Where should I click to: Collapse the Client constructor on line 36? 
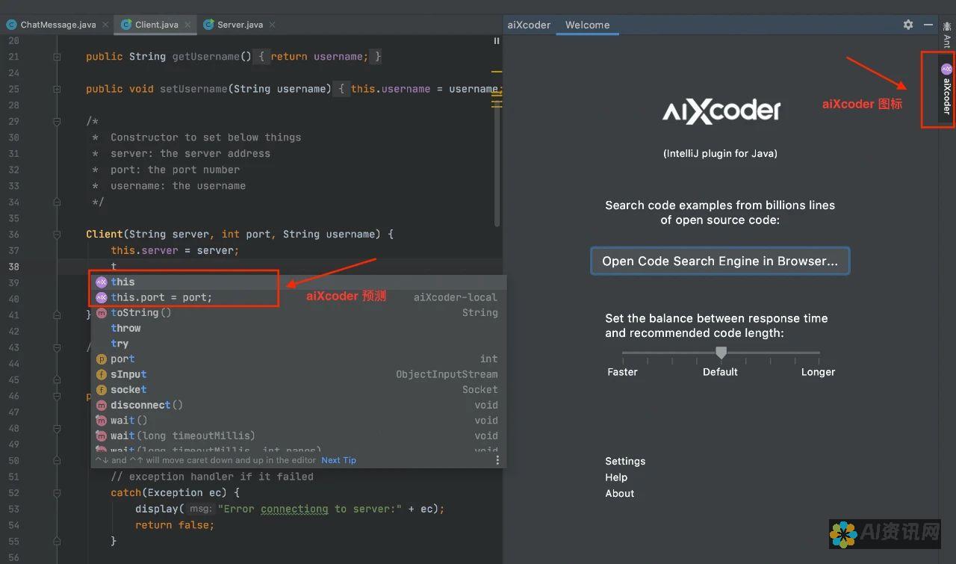[57, 234]
